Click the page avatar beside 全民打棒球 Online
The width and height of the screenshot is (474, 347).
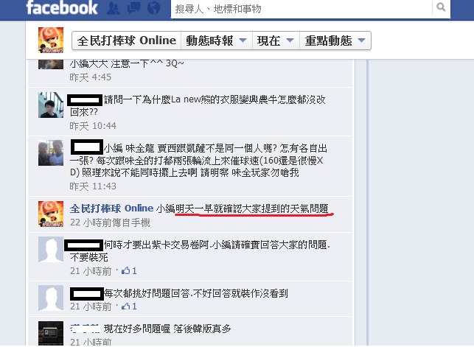tap(51, 41)
